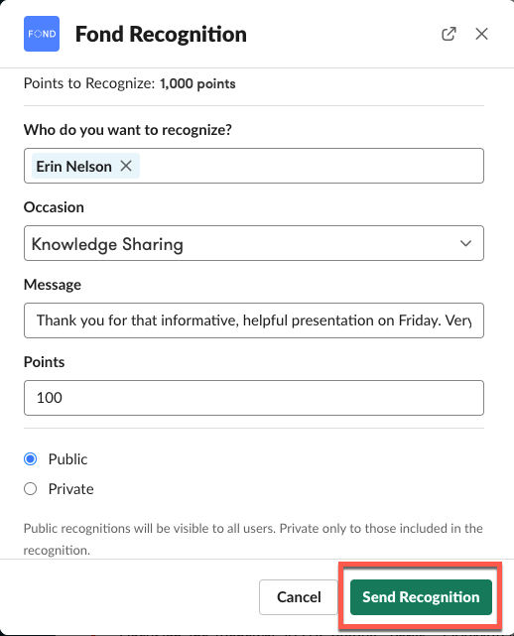
Task: Open the dialog in a new window
Action: coord(449,34)
